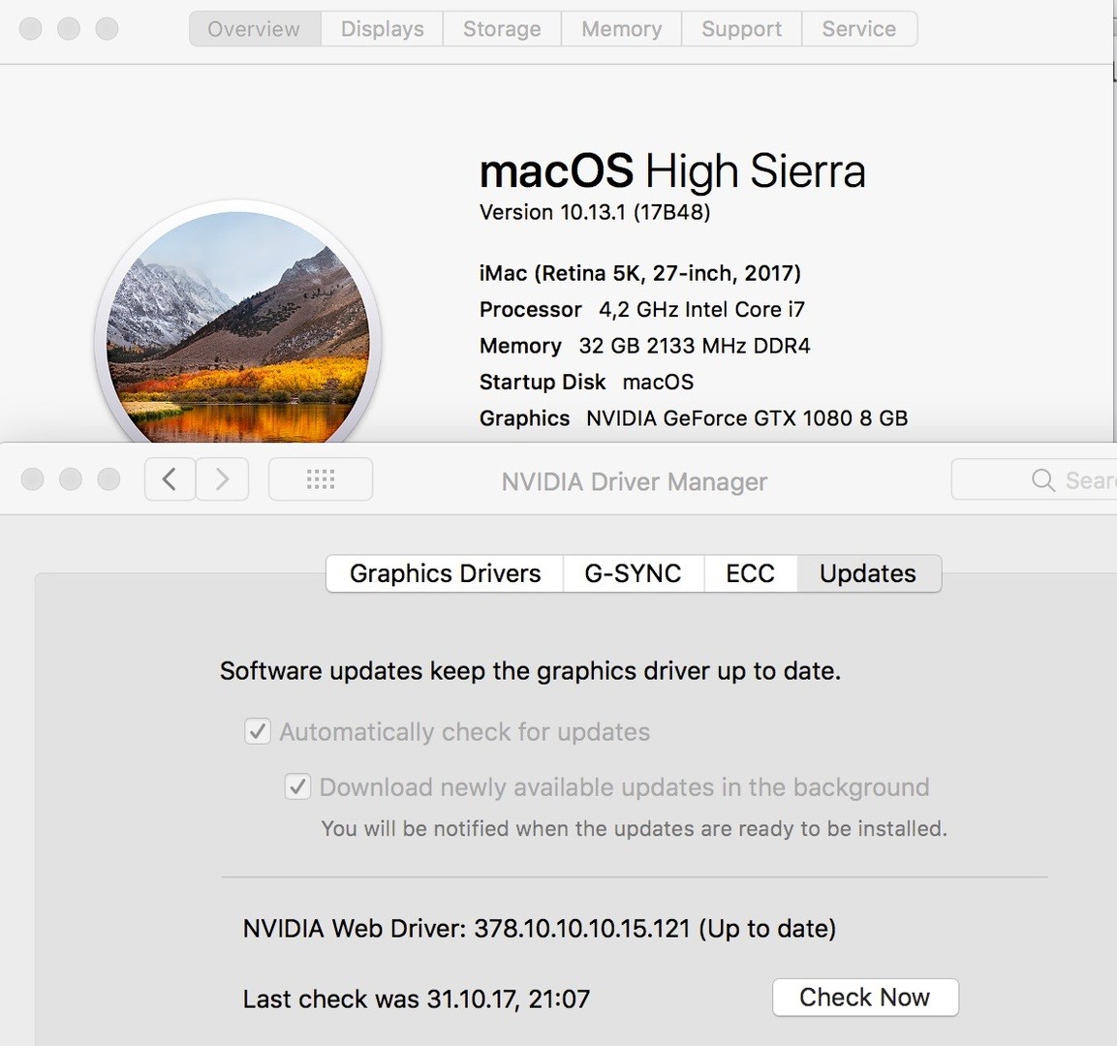Click Startup Disk macOS line
The image size is (1117, 1046).
586,383
